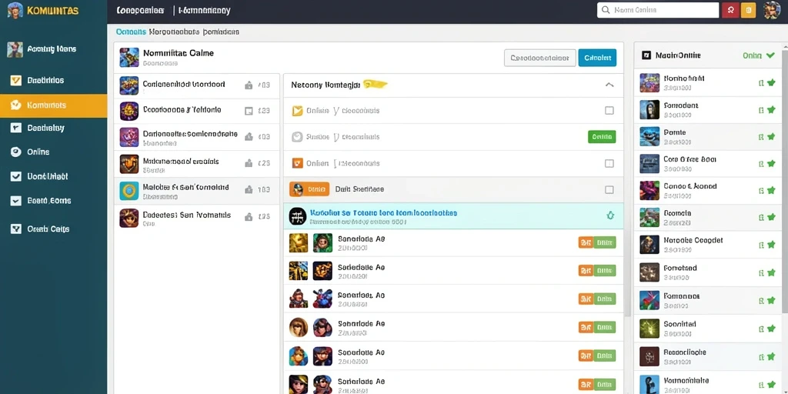This screenshot has height=394, width=788.
Task: Click the black square icon beside the MaoinOntine heading
Action: click(x=646, y=55)
